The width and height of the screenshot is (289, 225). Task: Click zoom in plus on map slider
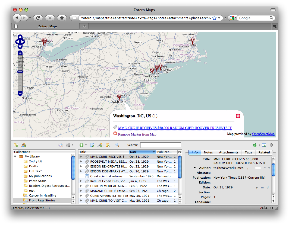[20, 53]
